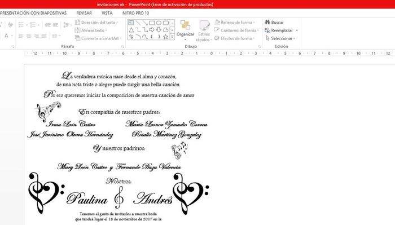This screenshot has width=395, height=225.
Task: Center the paragraph text
Action: tap(29, 36)
